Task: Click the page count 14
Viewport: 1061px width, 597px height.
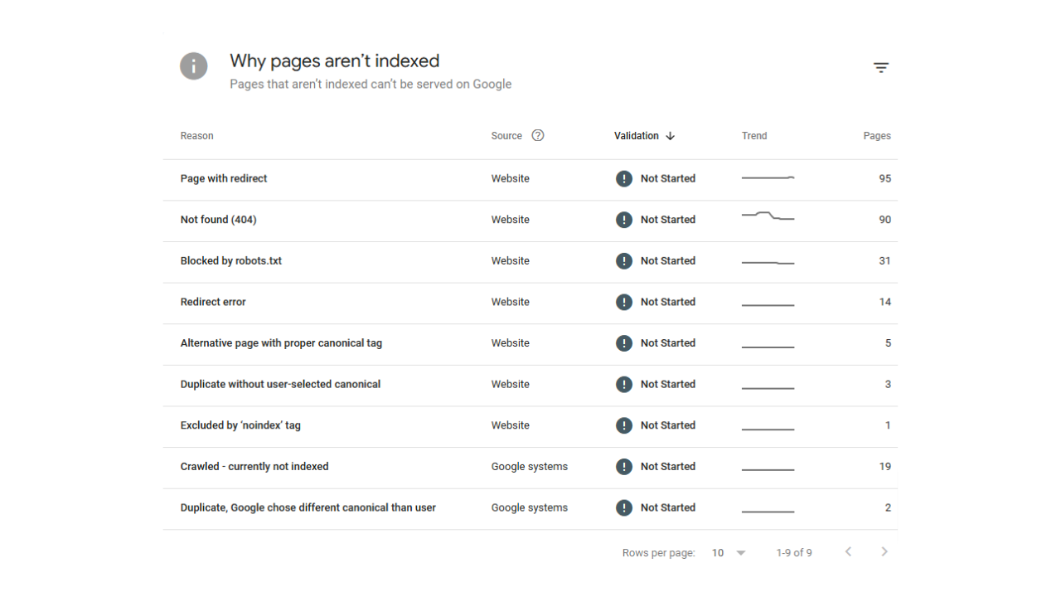Action: point(885,302)
